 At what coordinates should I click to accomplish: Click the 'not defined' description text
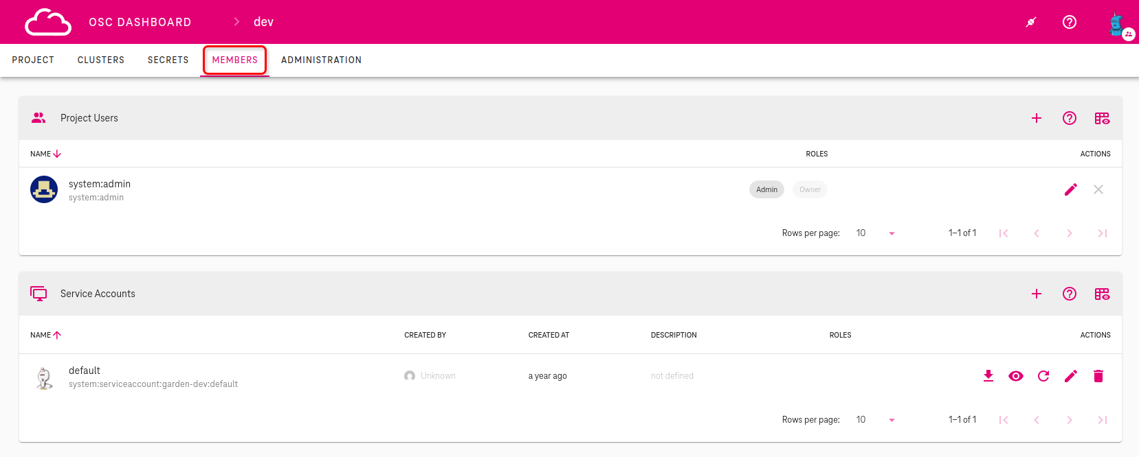click(672, 376)
